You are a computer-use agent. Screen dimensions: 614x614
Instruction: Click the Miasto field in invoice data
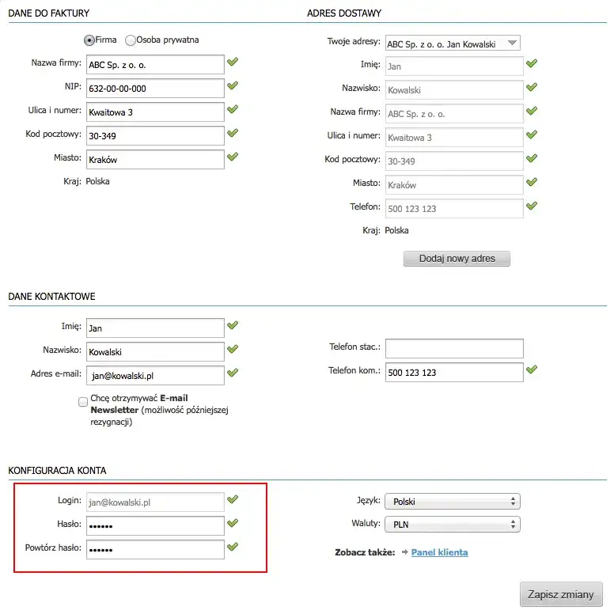155,159
